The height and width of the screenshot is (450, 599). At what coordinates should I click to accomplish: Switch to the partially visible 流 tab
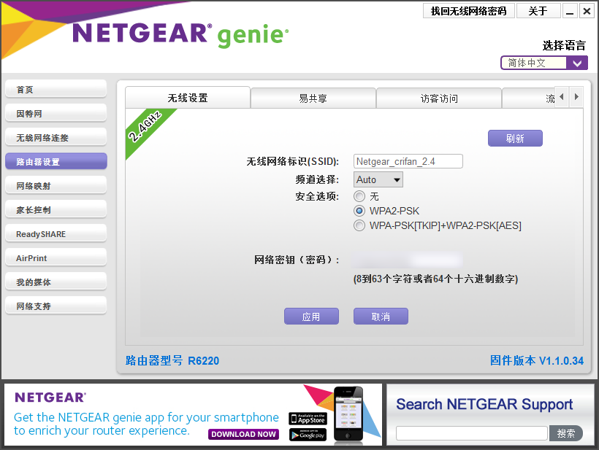[x=529, y=98]
